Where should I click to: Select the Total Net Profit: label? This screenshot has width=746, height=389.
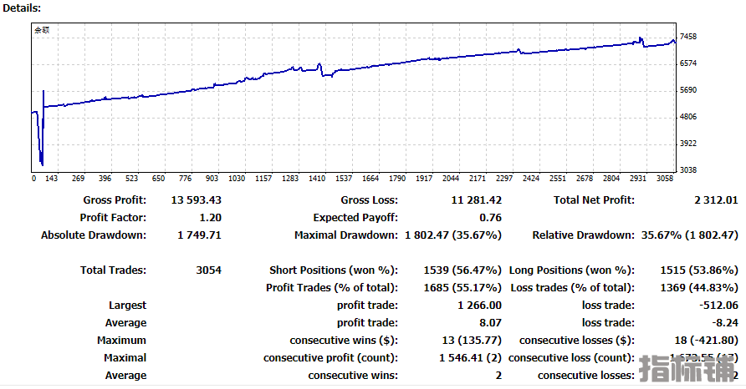(x=595, y=200)
